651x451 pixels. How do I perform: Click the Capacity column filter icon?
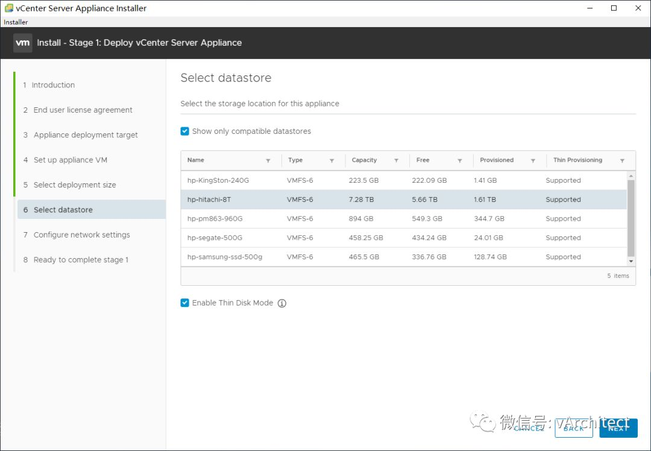click(x=396, y=161)
